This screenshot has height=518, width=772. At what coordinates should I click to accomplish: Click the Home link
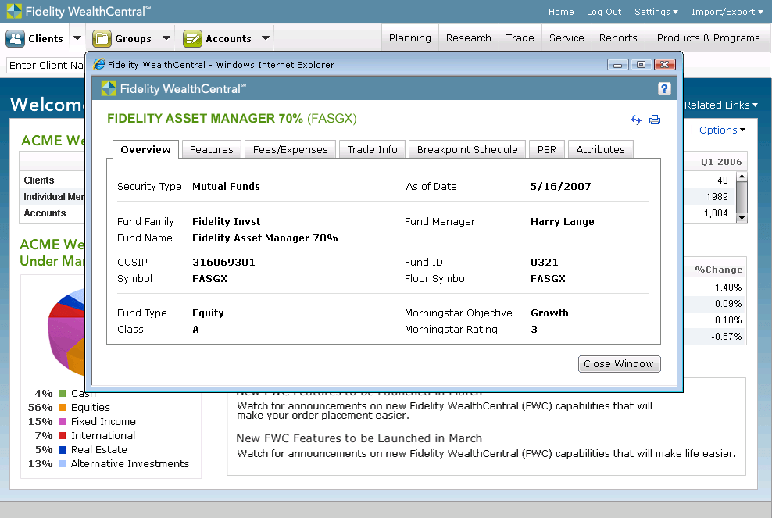[561, 12]
